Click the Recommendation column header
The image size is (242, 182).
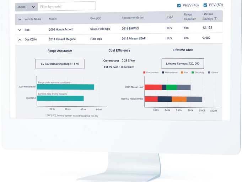coord(133,18)
